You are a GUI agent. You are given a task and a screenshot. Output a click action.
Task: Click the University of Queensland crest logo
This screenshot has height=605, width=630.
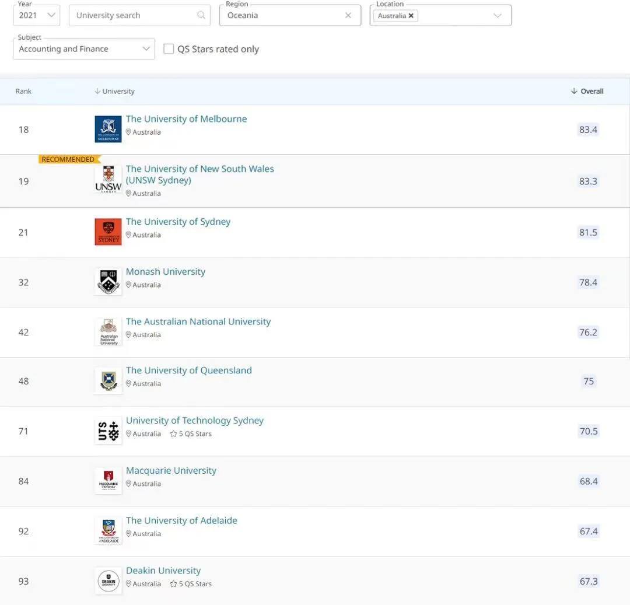[x=108, y=380]
